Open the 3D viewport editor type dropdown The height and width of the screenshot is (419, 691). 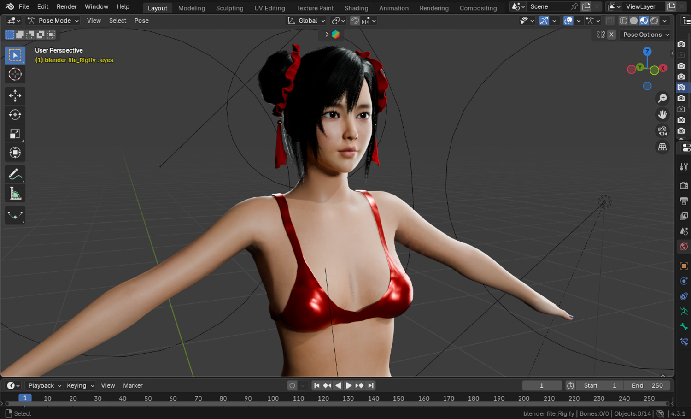14,21
